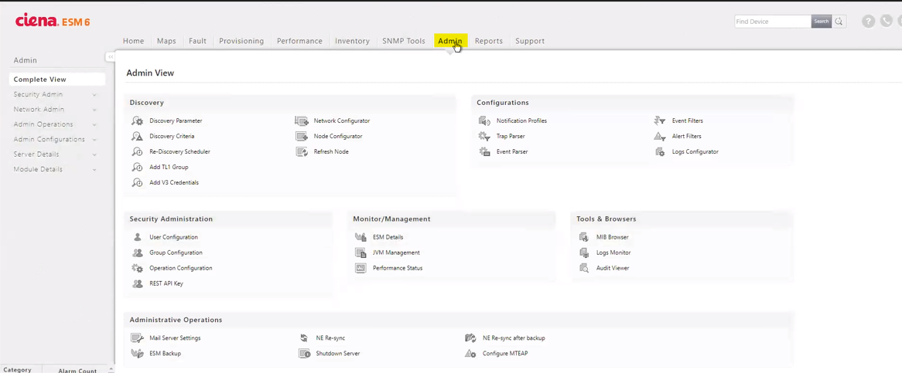This screenshot has width=902, height=373.
Task: Open the JVM Management link
Action: pos(396,253)
